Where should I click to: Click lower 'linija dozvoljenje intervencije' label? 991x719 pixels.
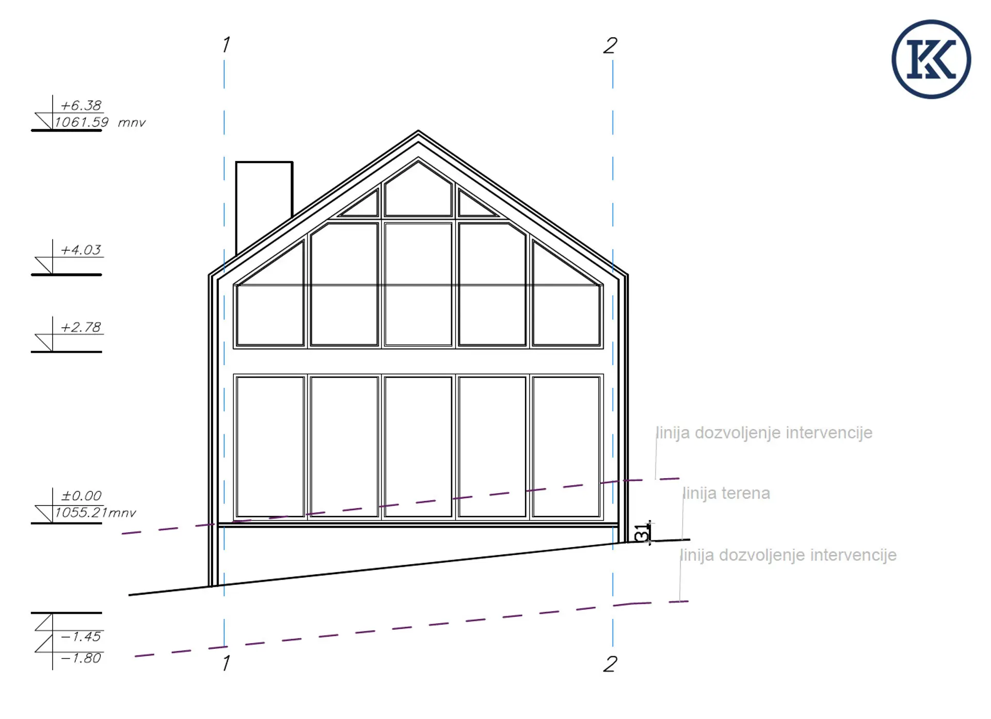click(x=788, y=555)
